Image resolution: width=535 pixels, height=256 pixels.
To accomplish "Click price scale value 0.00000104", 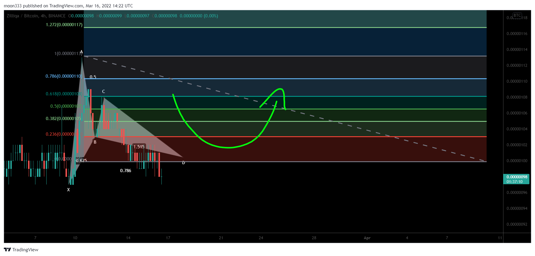I will coord(517,129).
